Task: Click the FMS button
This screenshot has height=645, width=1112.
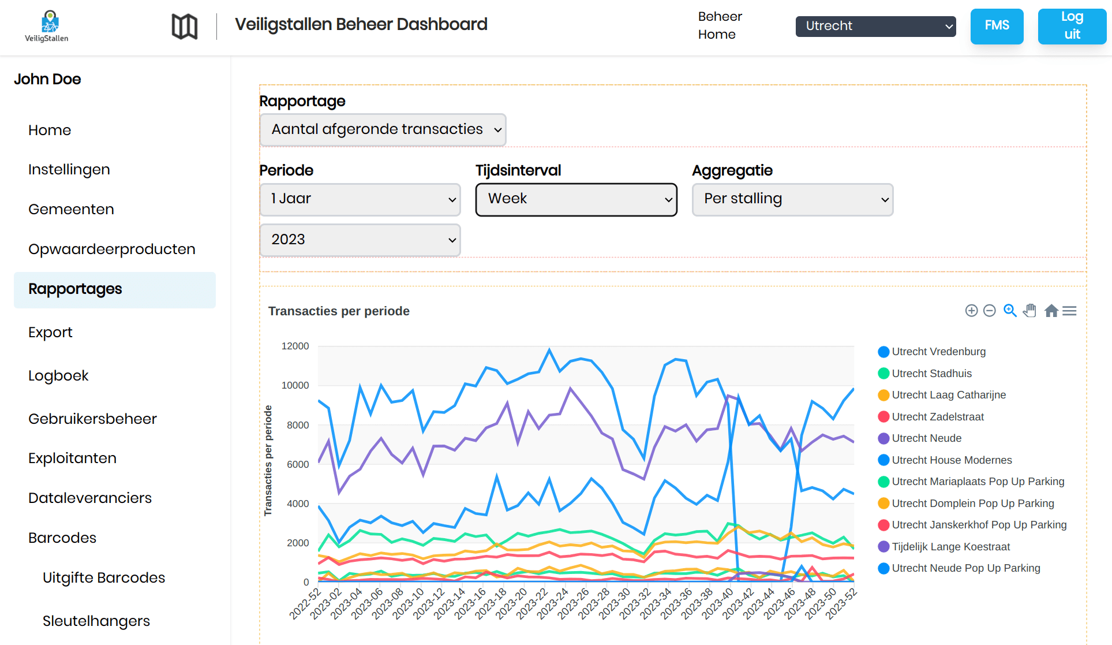Action: 997,26
